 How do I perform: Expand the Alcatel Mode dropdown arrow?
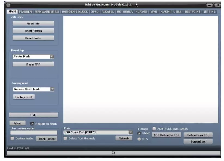(52, 57)
